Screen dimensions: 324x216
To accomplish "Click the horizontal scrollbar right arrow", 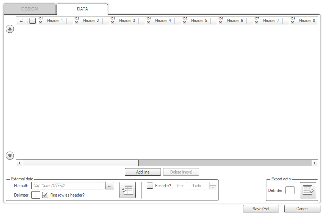I will click(315, 163).
